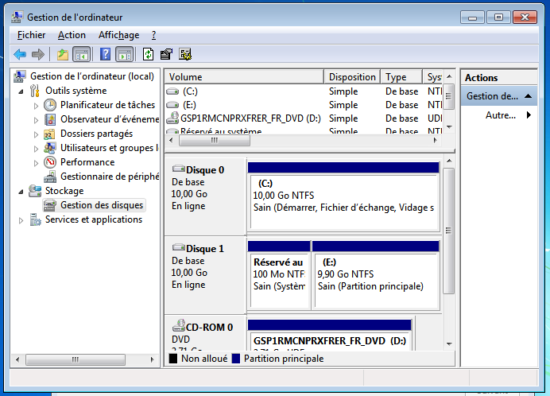Click the Planificateur de tâches clock icon

coord(50,105)
